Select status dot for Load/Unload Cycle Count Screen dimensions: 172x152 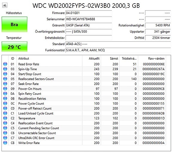pos(5,113)
